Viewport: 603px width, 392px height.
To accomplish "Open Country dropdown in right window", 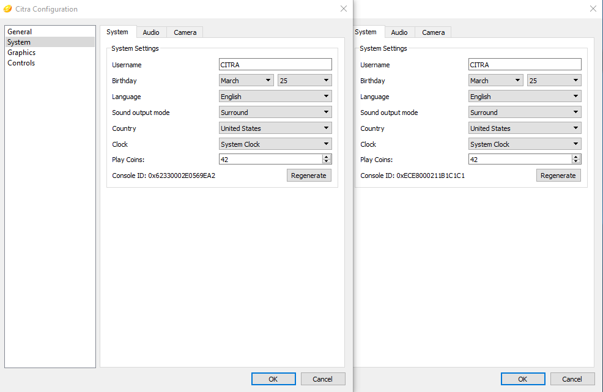I will coord(525,128).
